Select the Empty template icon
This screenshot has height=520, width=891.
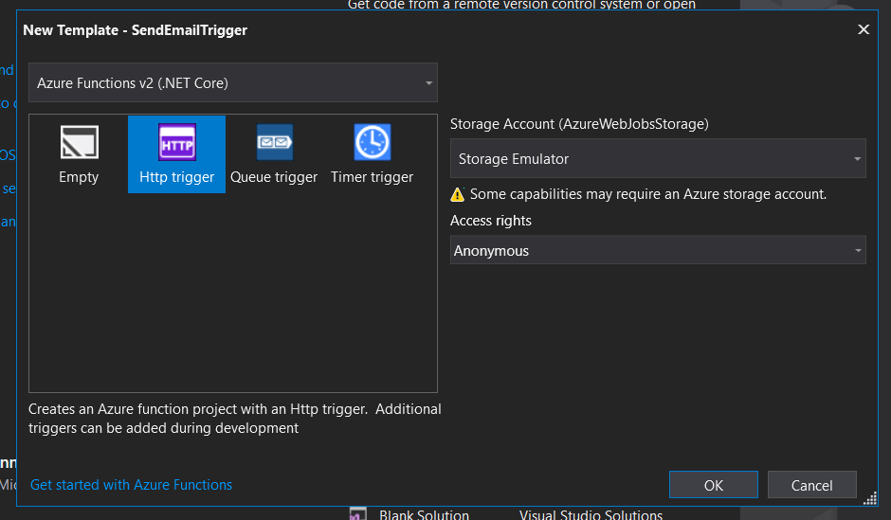point(79,142)
